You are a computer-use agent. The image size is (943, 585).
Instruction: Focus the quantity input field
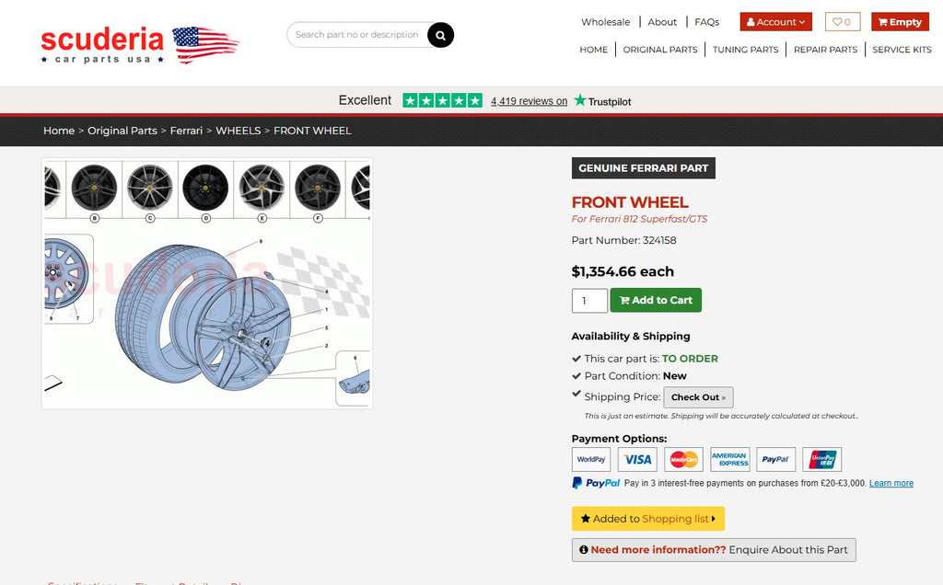point(589,301)
